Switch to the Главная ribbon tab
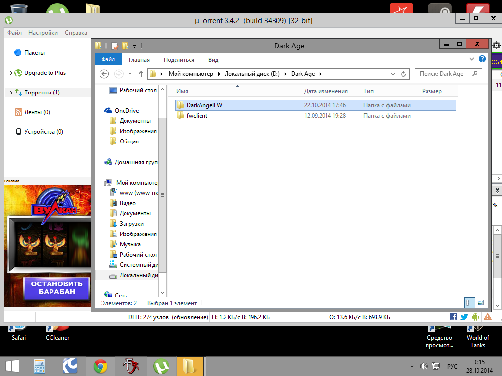502x376 pixels. (139, 60)
